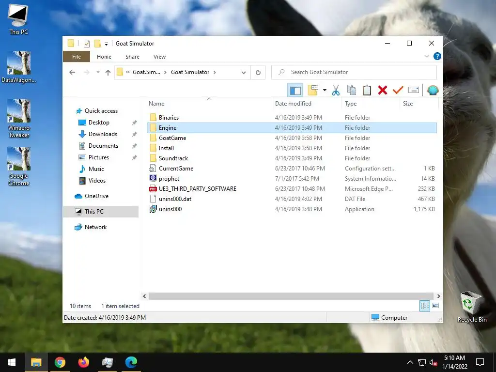The width and height of the screenshot is (496, 372).
Task: Select OneDrive in navigation pane
Action: click(x=96, y=196)
